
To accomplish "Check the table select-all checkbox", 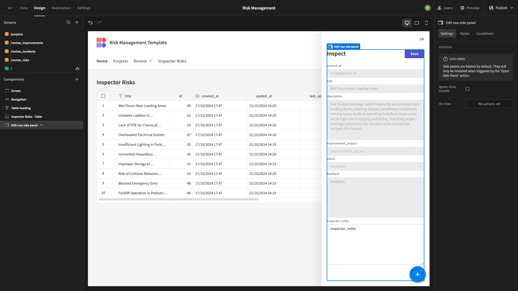I will pyautogui.click(x=103, y=96).
